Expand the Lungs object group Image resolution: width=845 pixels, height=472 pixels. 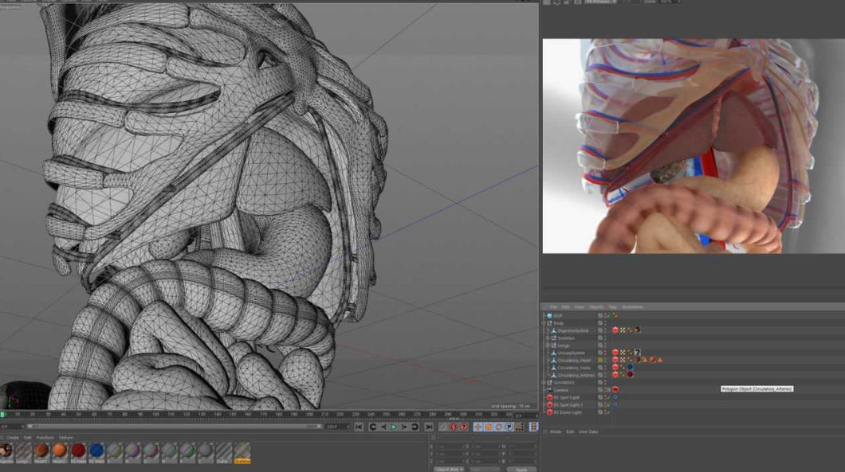click(547, 345)
